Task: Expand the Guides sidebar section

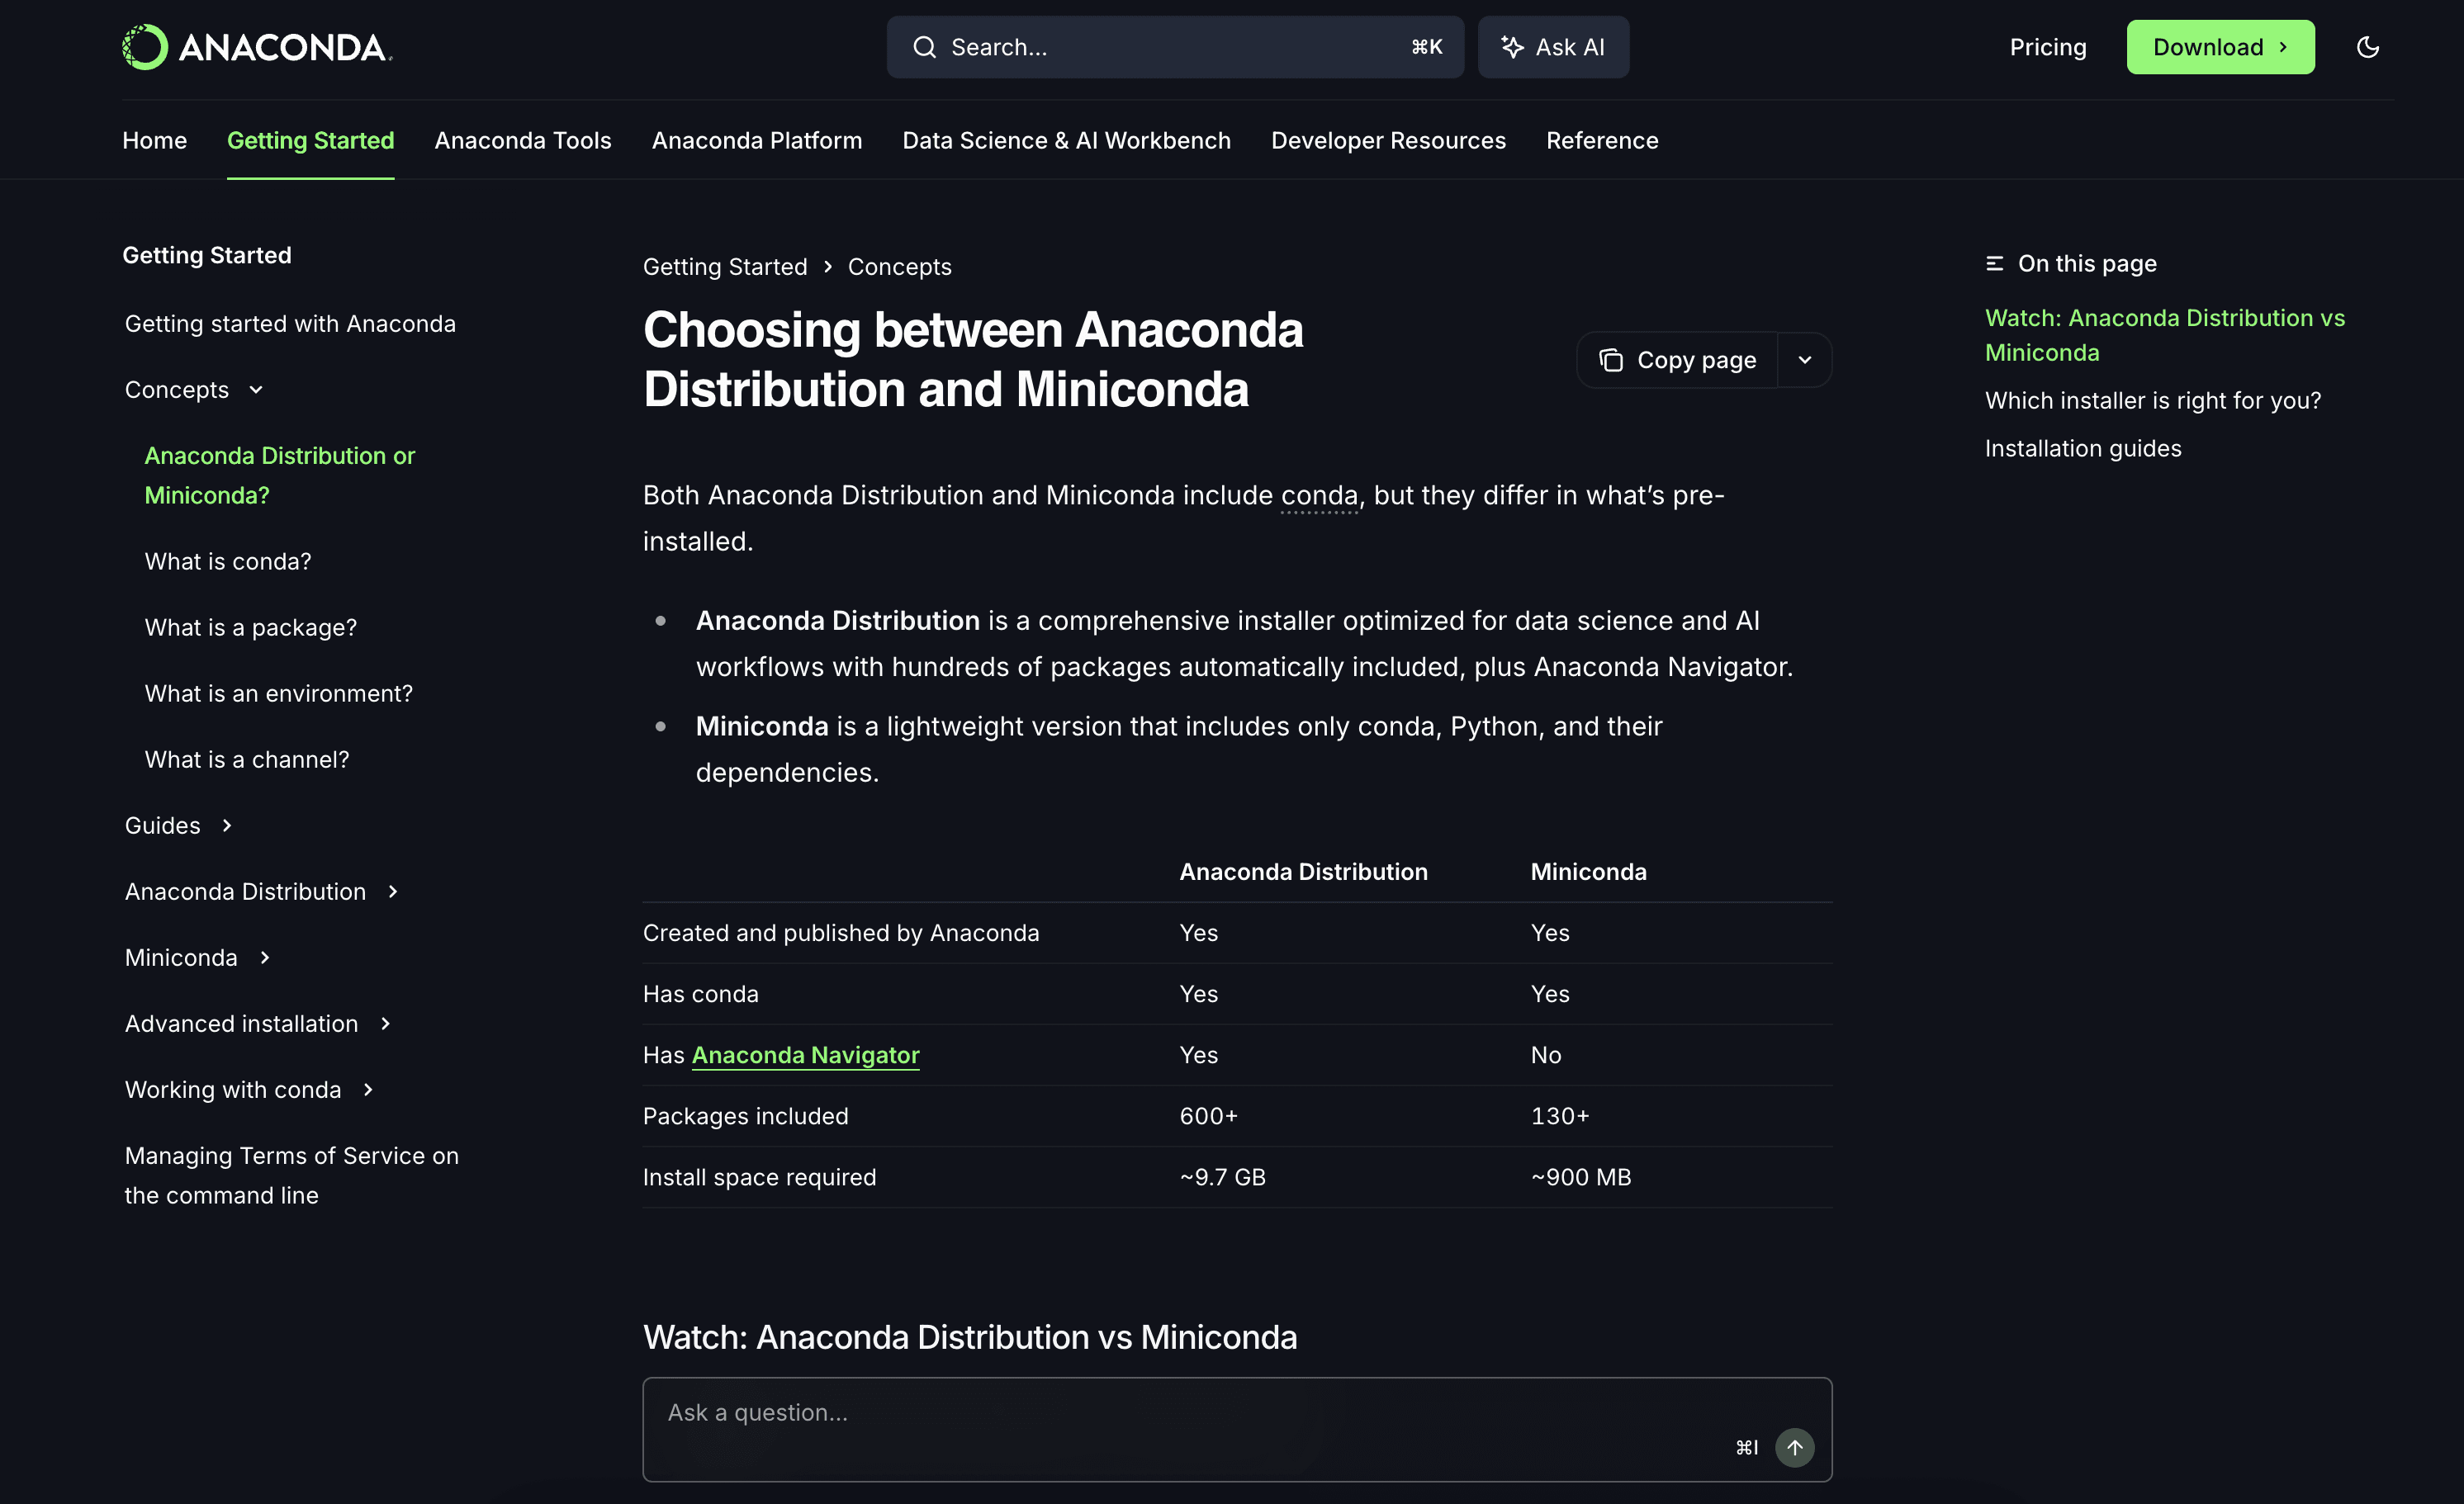Action: [x=228, y=825]
